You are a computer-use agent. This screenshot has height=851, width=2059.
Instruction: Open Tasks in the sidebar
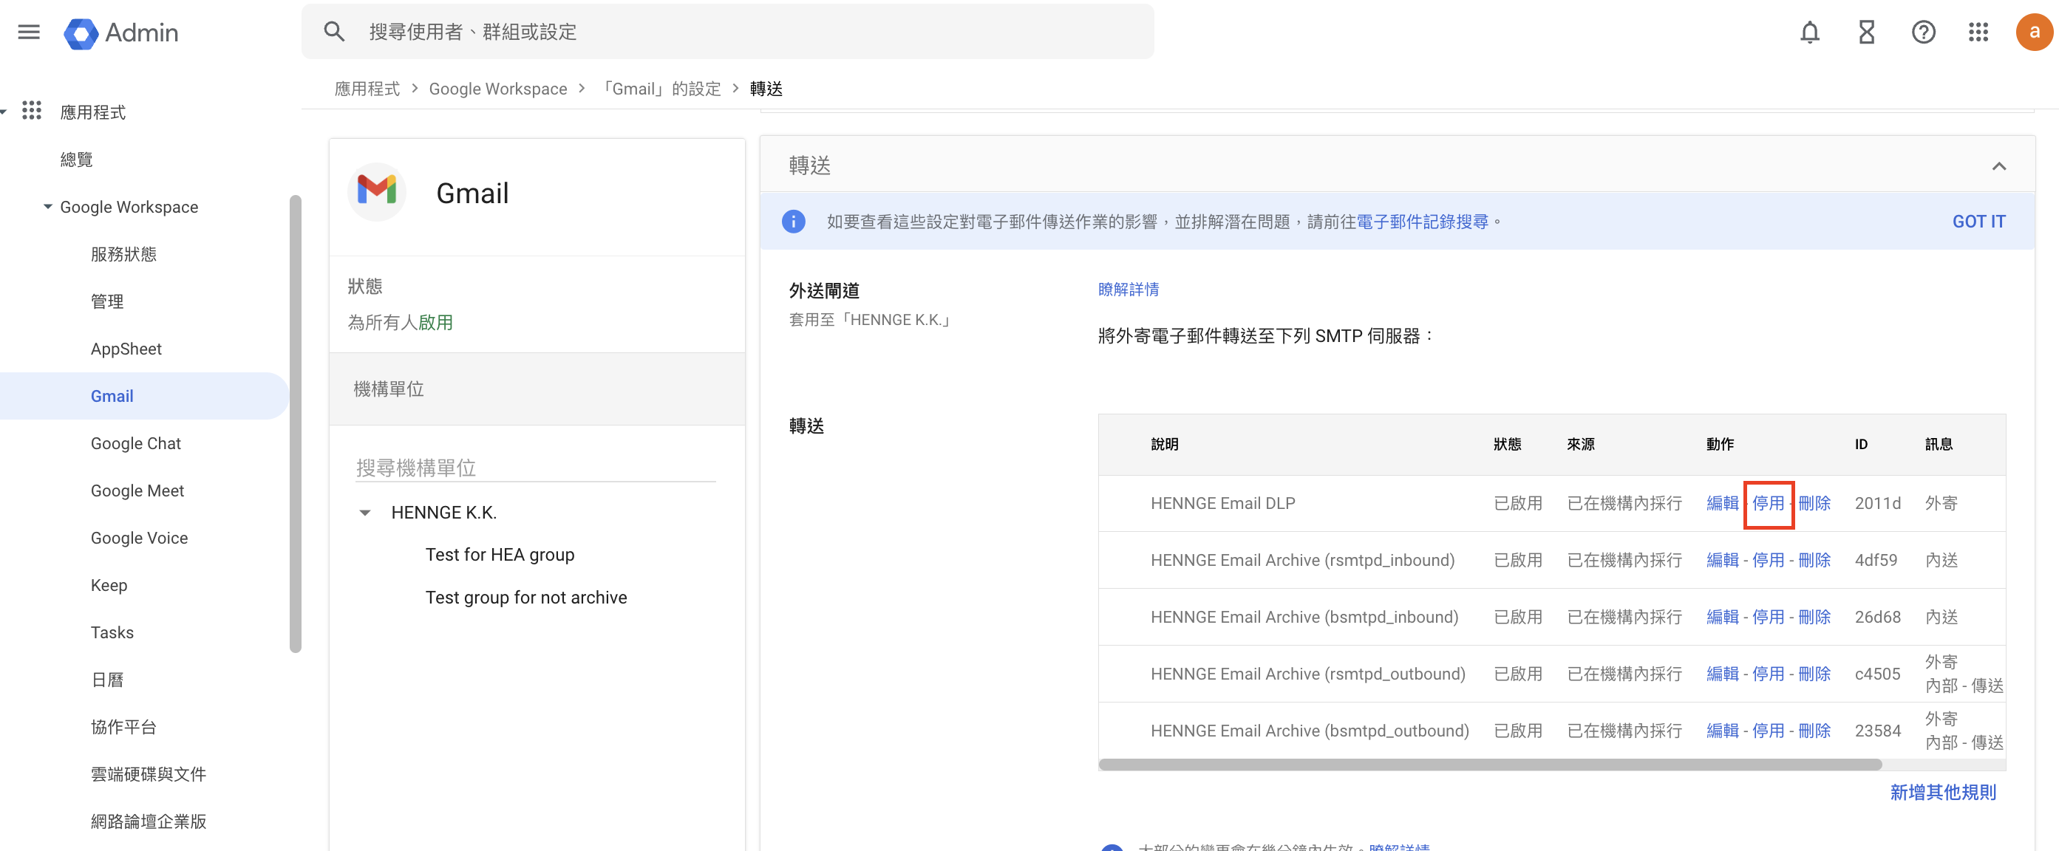click(x=112, y=632)
